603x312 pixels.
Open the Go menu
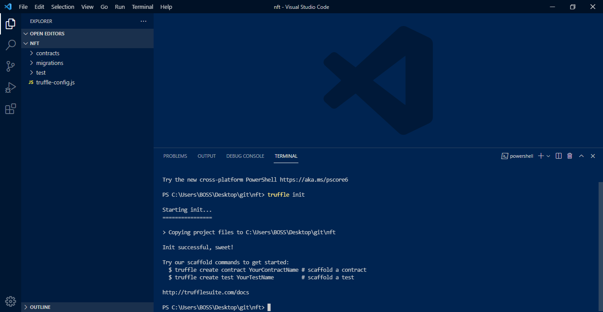(104, 7)
